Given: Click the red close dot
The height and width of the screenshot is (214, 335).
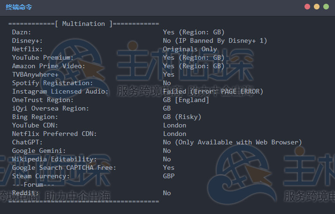Looking at the screenshot, I should coord(307,7).
